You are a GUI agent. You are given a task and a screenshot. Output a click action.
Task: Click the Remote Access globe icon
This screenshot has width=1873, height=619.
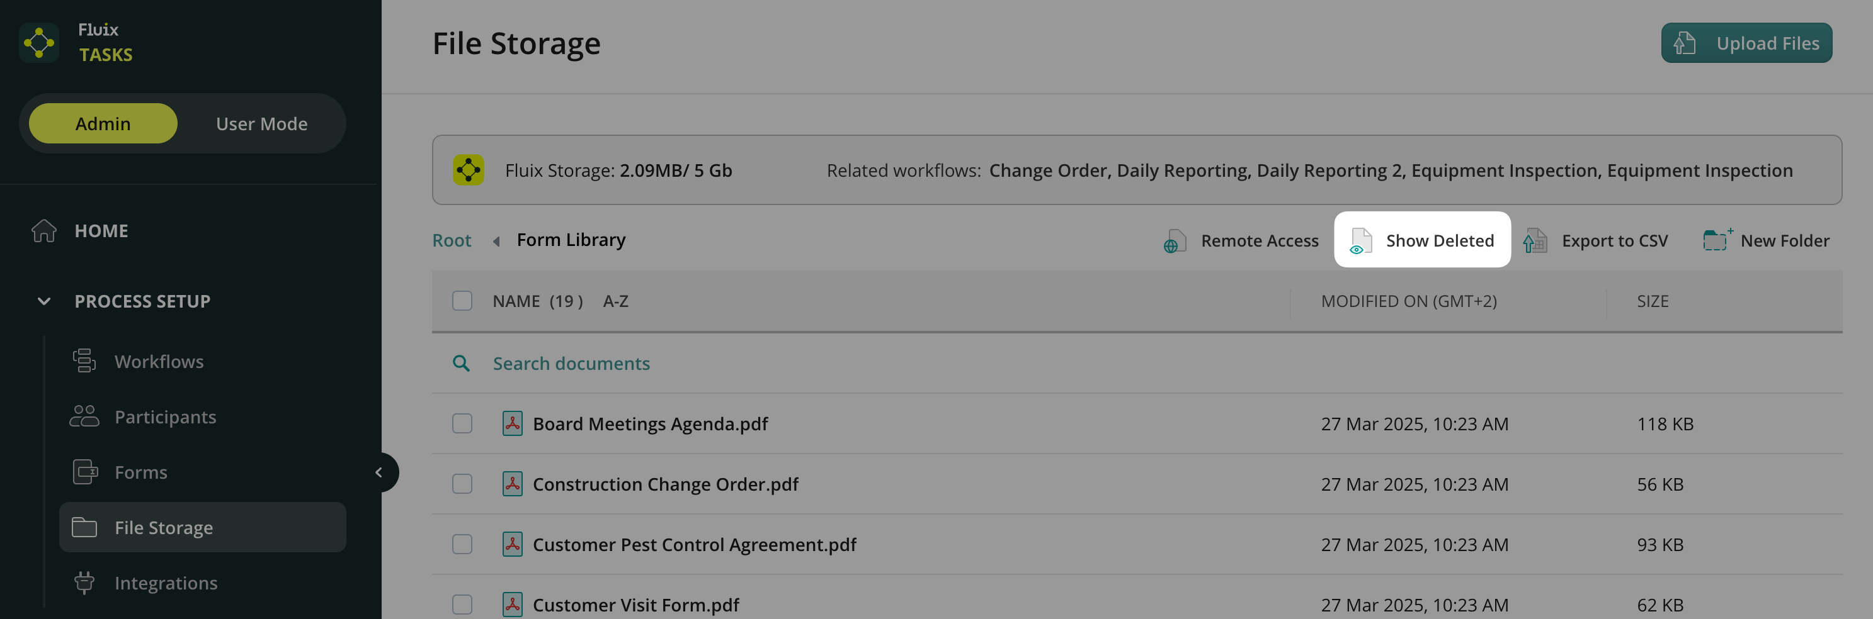[1175, 241]
